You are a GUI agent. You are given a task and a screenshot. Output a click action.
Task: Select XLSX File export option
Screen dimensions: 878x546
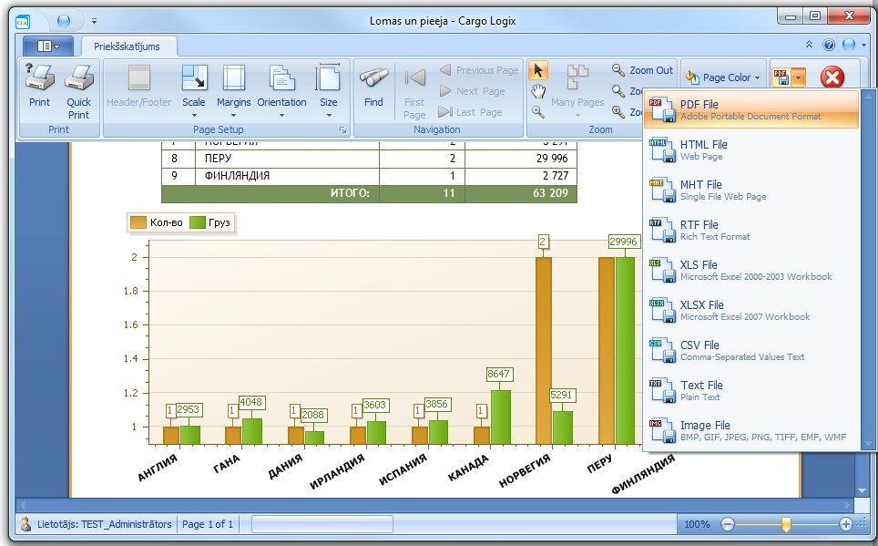pyautogui.click(x=751, y=310)
